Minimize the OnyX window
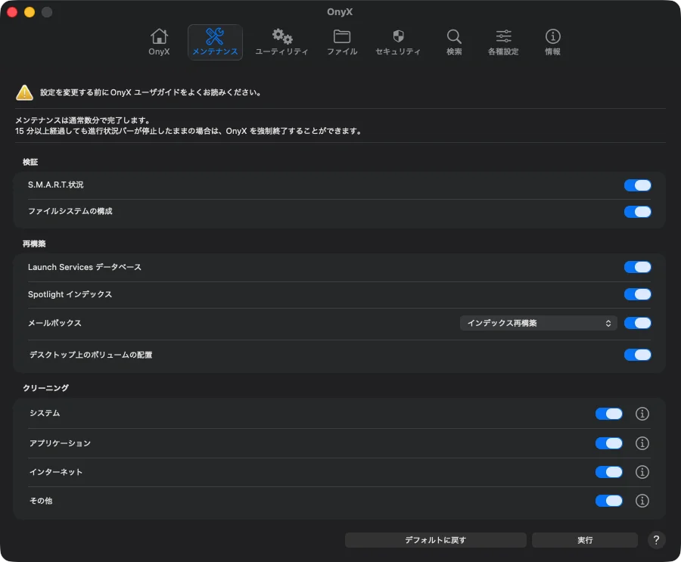Screen dimensions: 681x562 coord(30,12)
